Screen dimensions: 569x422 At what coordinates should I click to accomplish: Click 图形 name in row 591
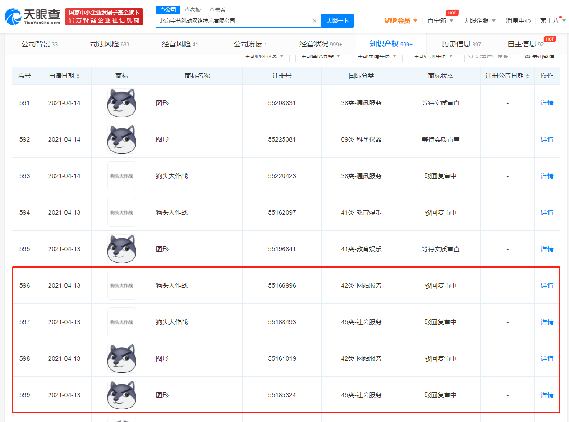(162, 103)
